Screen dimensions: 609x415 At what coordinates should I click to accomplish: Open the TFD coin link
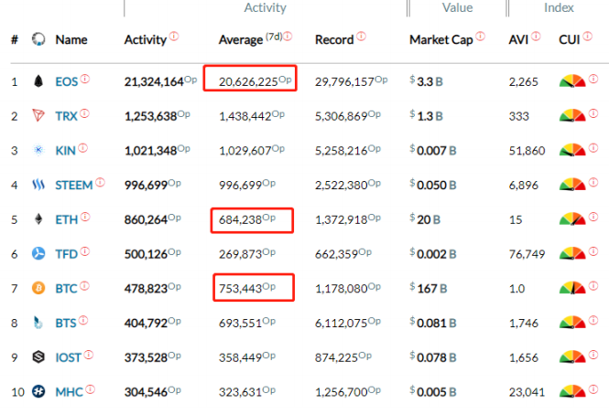pyautogui.click(x=67, y=254)
